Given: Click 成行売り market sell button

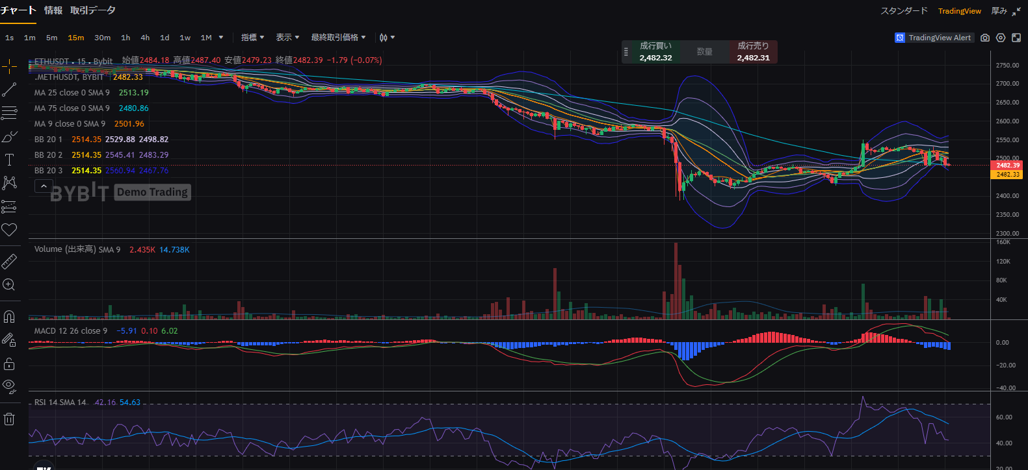Looking at the screenshot, I should click(753, 52).
